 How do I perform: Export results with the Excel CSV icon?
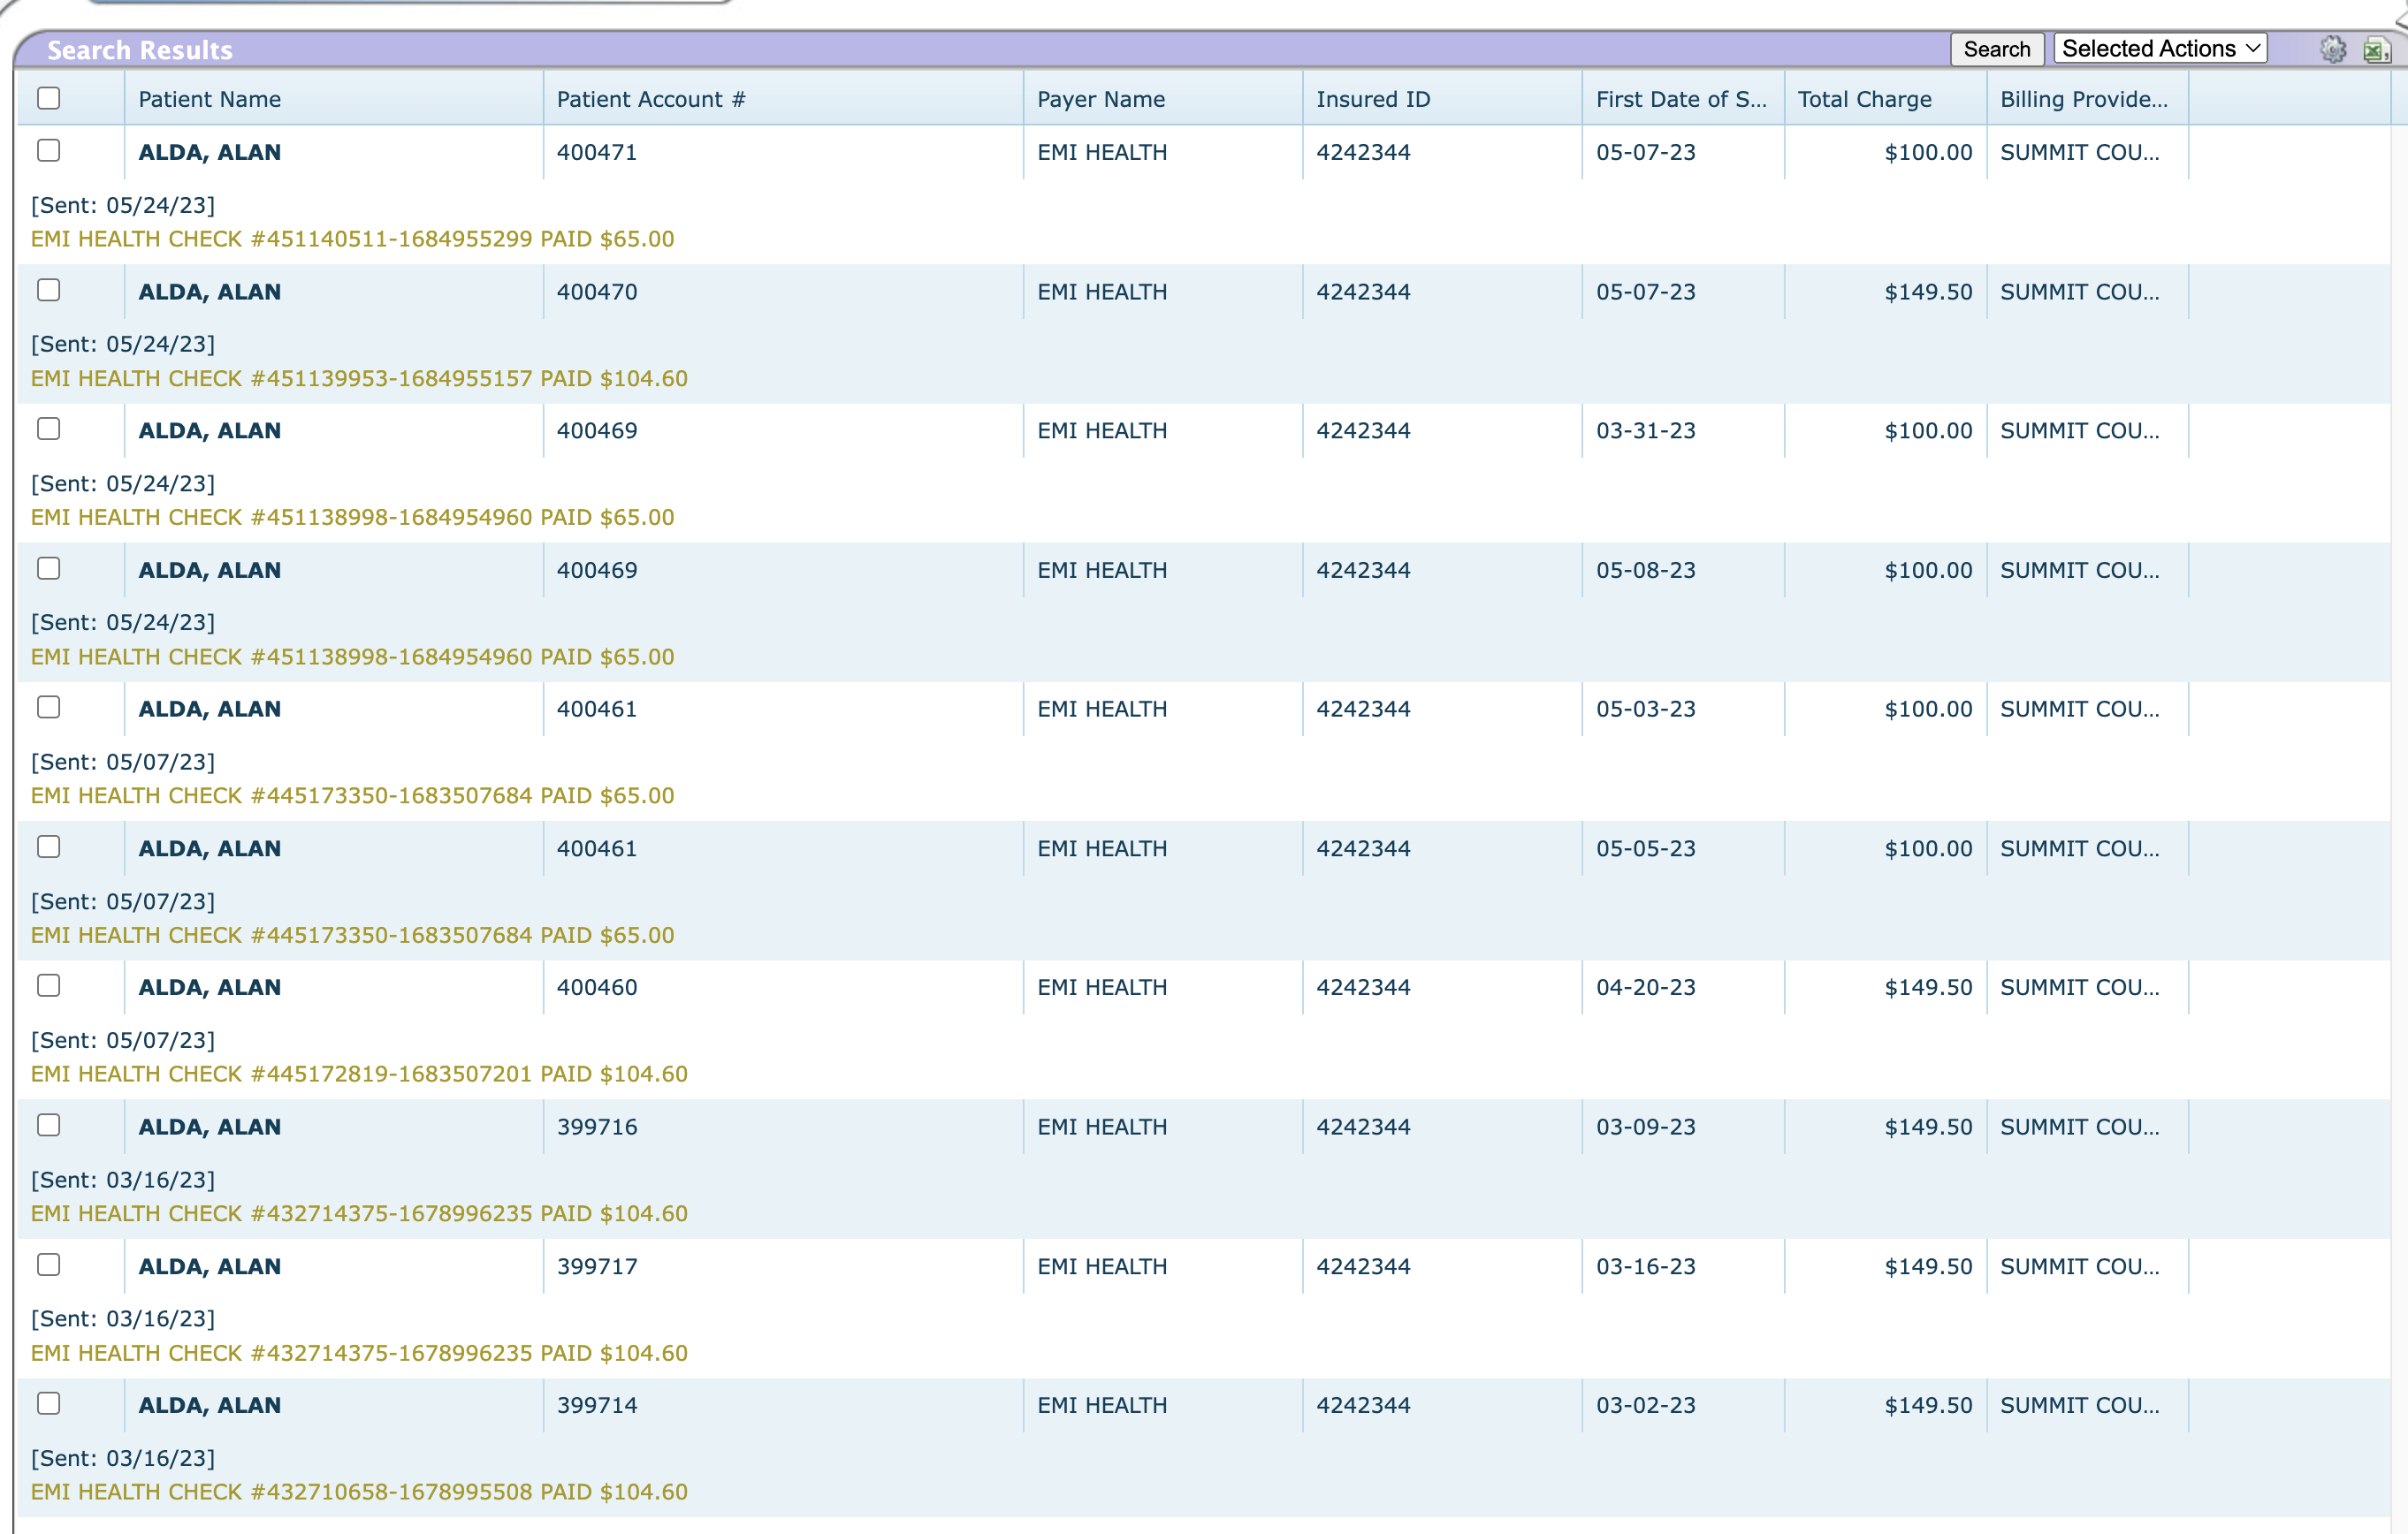coord(2376,50)
